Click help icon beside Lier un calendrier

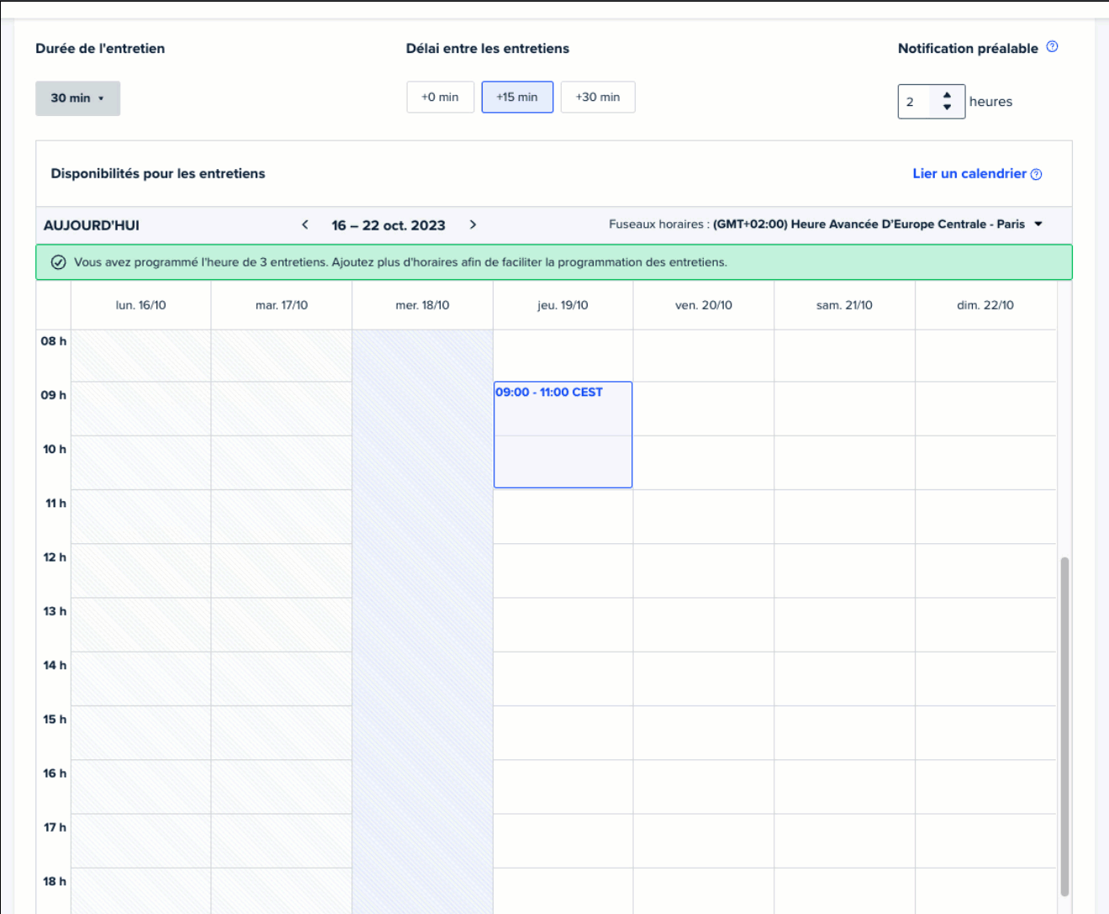[x=1036, y=174]
